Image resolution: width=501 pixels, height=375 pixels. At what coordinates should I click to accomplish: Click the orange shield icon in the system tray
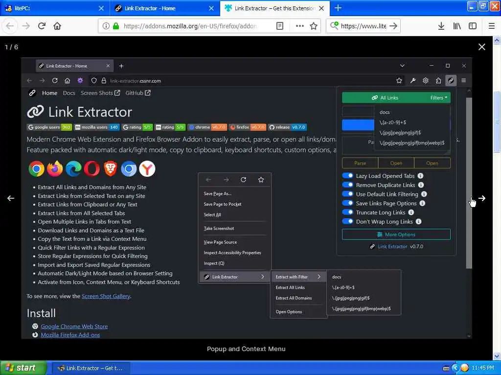464,368
